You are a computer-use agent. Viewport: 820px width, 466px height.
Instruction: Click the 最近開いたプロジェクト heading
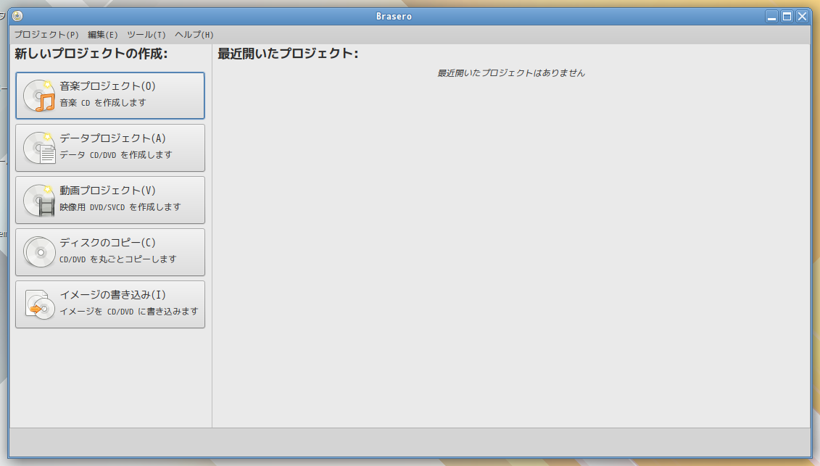coord(288,54)
